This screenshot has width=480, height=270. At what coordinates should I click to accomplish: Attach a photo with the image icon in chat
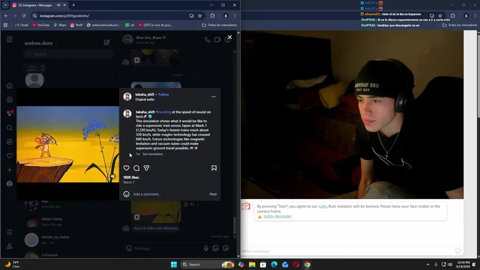tap(216, 248)
